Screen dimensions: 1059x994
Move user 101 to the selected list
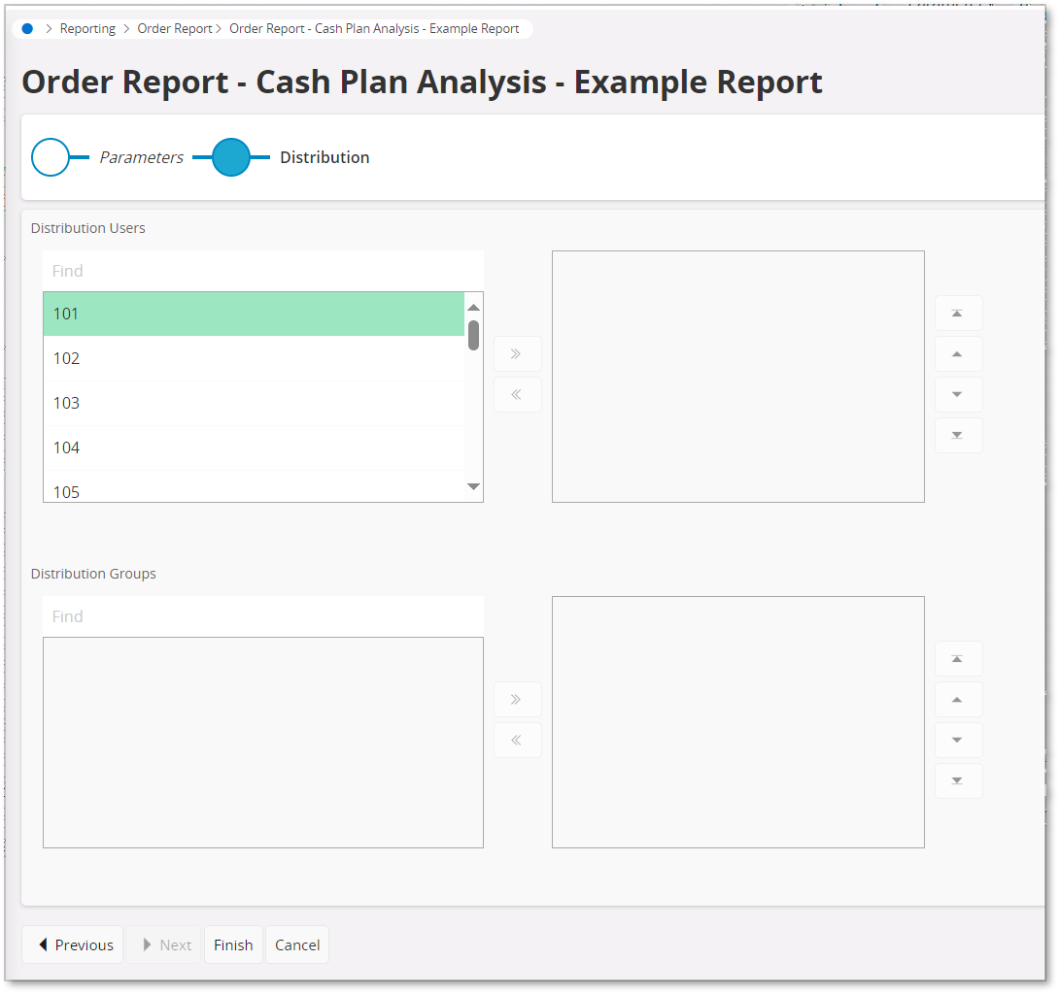(518, 353)
